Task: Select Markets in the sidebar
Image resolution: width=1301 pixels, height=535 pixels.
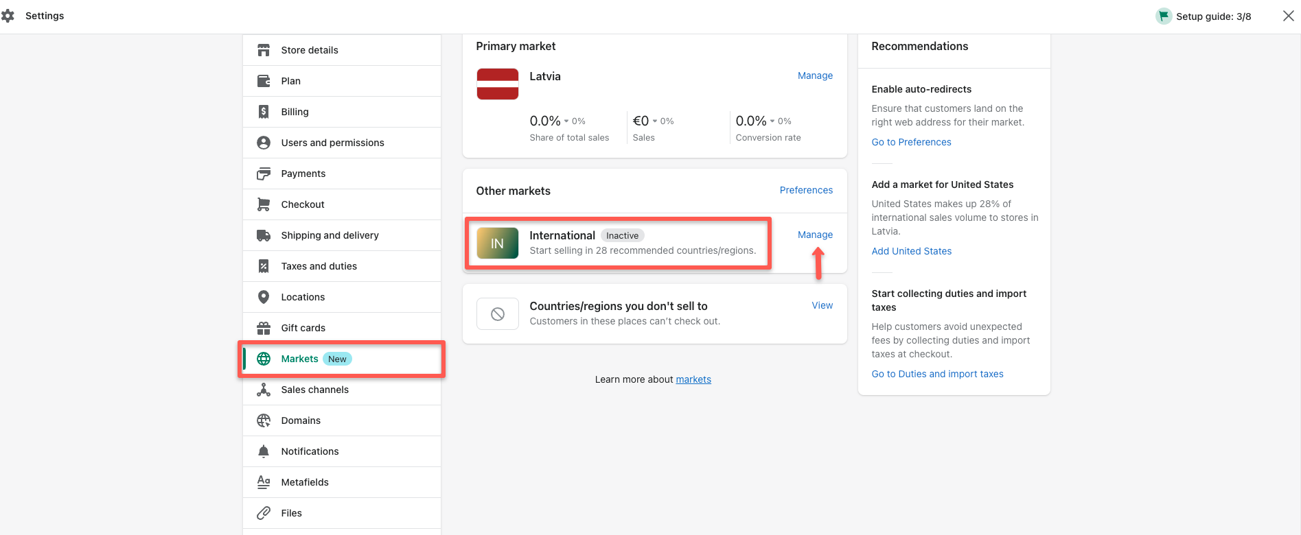Action: tap(342, 359)
